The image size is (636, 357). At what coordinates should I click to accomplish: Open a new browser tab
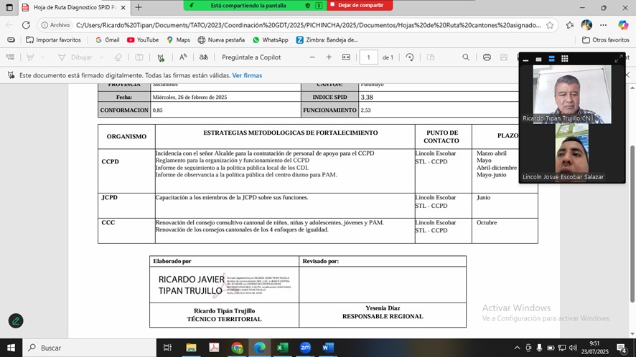coord(139,7)
